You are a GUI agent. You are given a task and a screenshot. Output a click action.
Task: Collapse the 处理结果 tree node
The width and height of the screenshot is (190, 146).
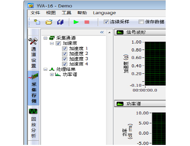pyautogui.click(x=45, y=69)
